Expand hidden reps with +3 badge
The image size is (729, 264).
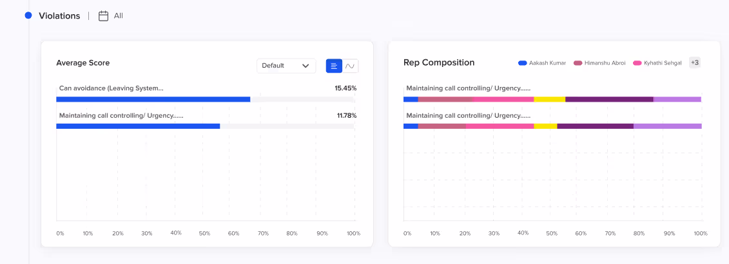[x=695, y=62]
